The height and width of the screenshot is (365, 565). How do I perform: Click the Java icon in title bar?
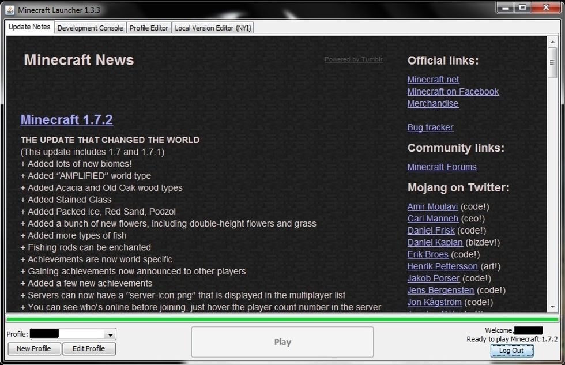tap(10, 10)
